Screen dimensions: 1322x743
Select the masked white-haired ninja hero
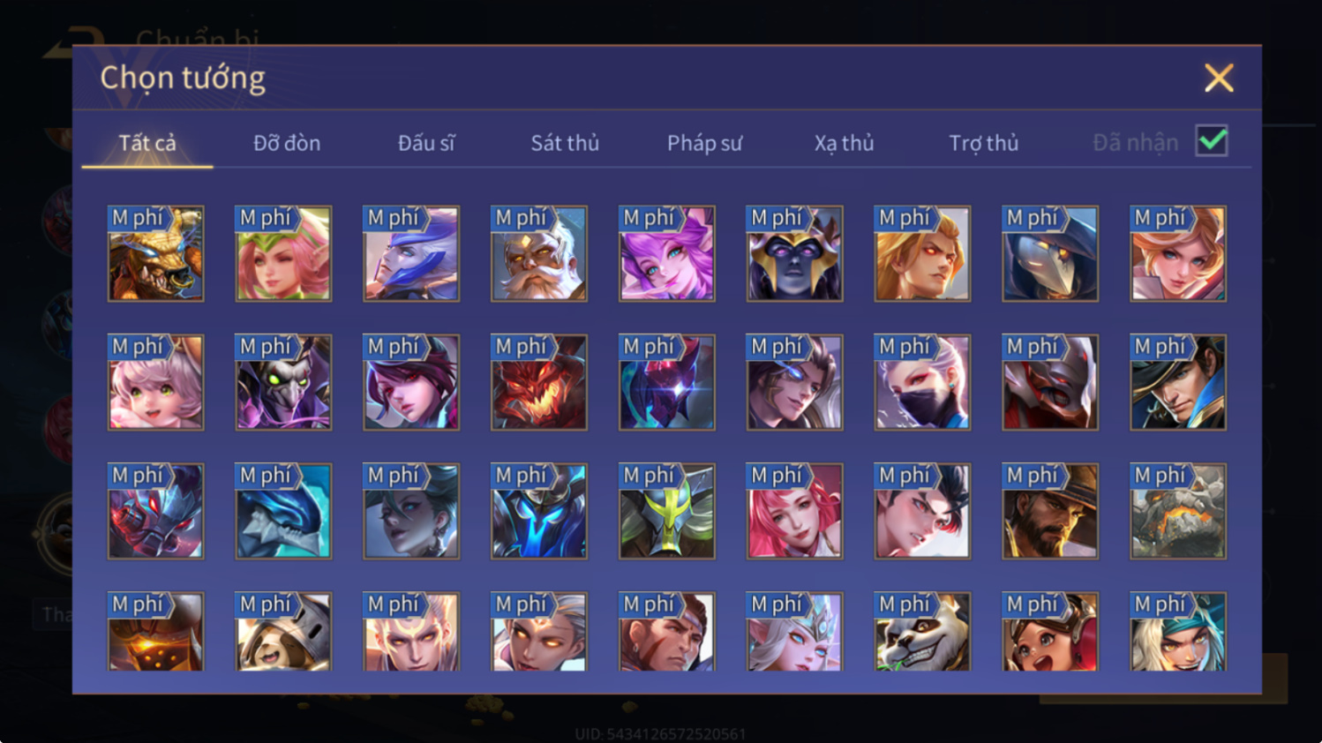click(922, 382)
